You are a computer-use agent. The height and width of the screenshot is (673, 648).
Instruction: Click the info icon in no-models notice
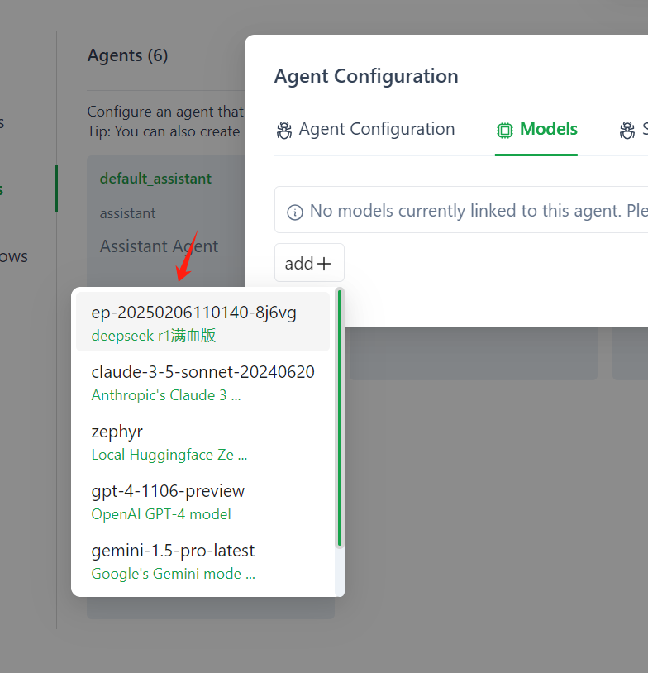click(295, 212)
